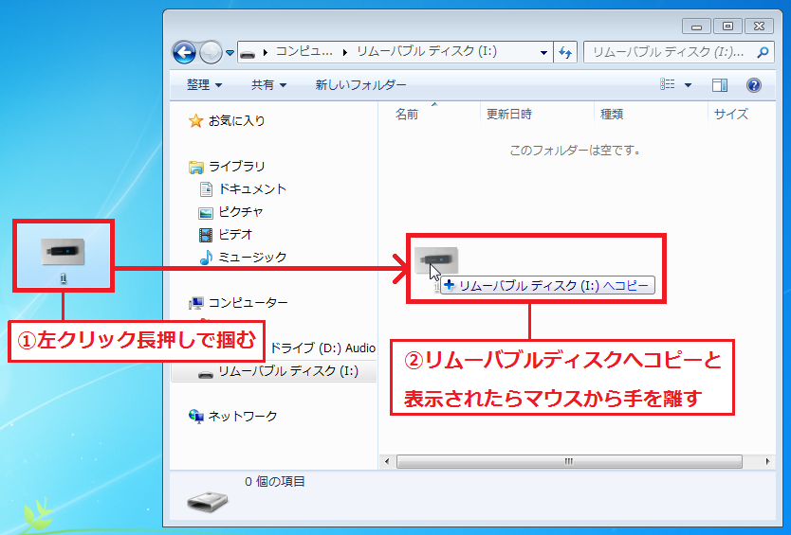Click the removable disk icon in details pane

(208, 502)
